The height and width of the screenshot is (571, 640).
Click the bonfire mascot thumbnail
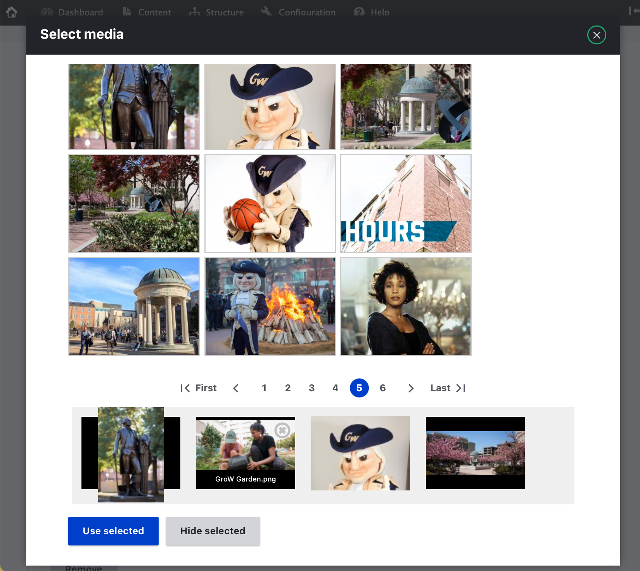click(270, 306)
